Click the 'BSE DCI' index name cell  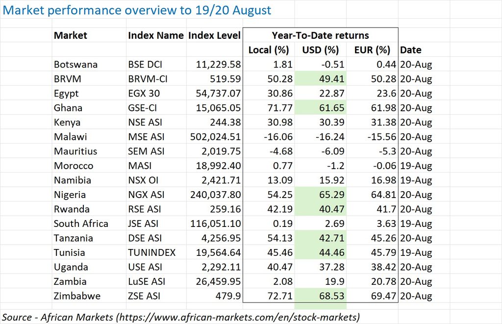point(156,64)
